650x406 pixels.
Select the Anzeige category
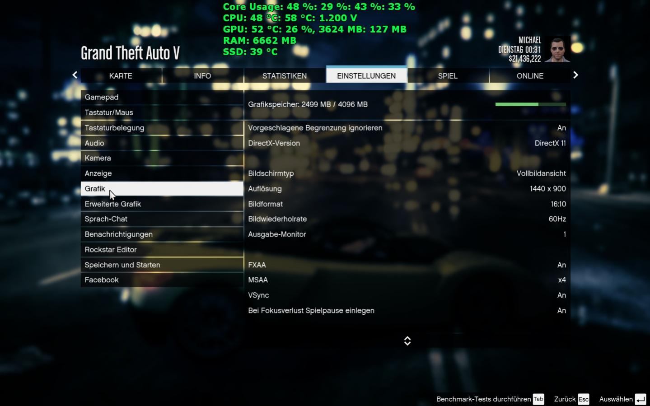tap(162, 173)
